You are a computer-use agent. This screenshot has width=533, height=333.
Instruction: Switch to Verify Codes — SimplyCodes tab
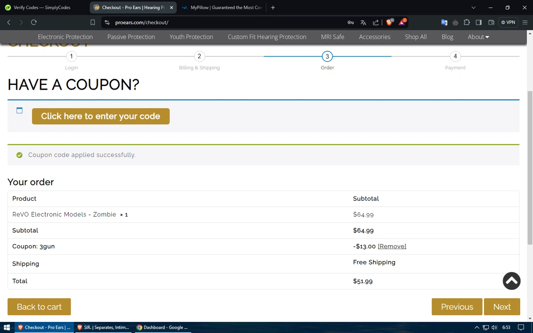coord(42,7)
